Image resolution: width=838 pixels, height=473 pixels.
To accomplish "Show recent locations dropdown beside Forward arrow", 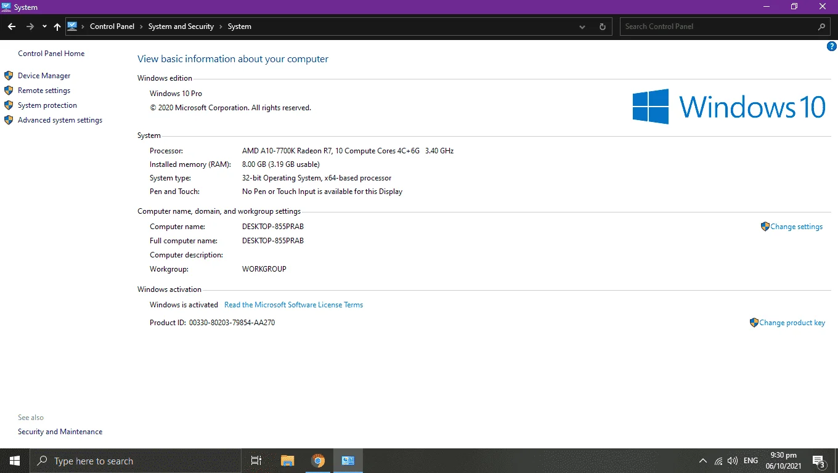I will click(44, 26).
